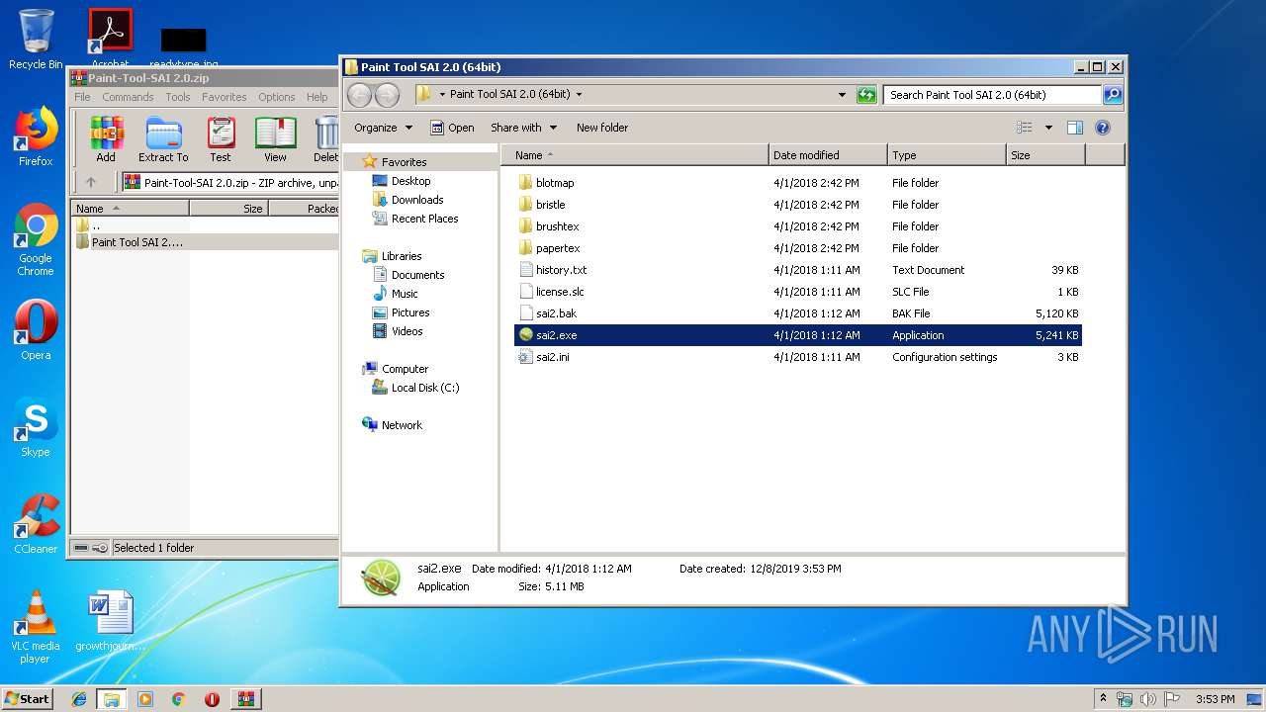Sort files by Date modified column
This screenshot has width=1266, height=712.
pyautogui.click(x=827, y=155)
